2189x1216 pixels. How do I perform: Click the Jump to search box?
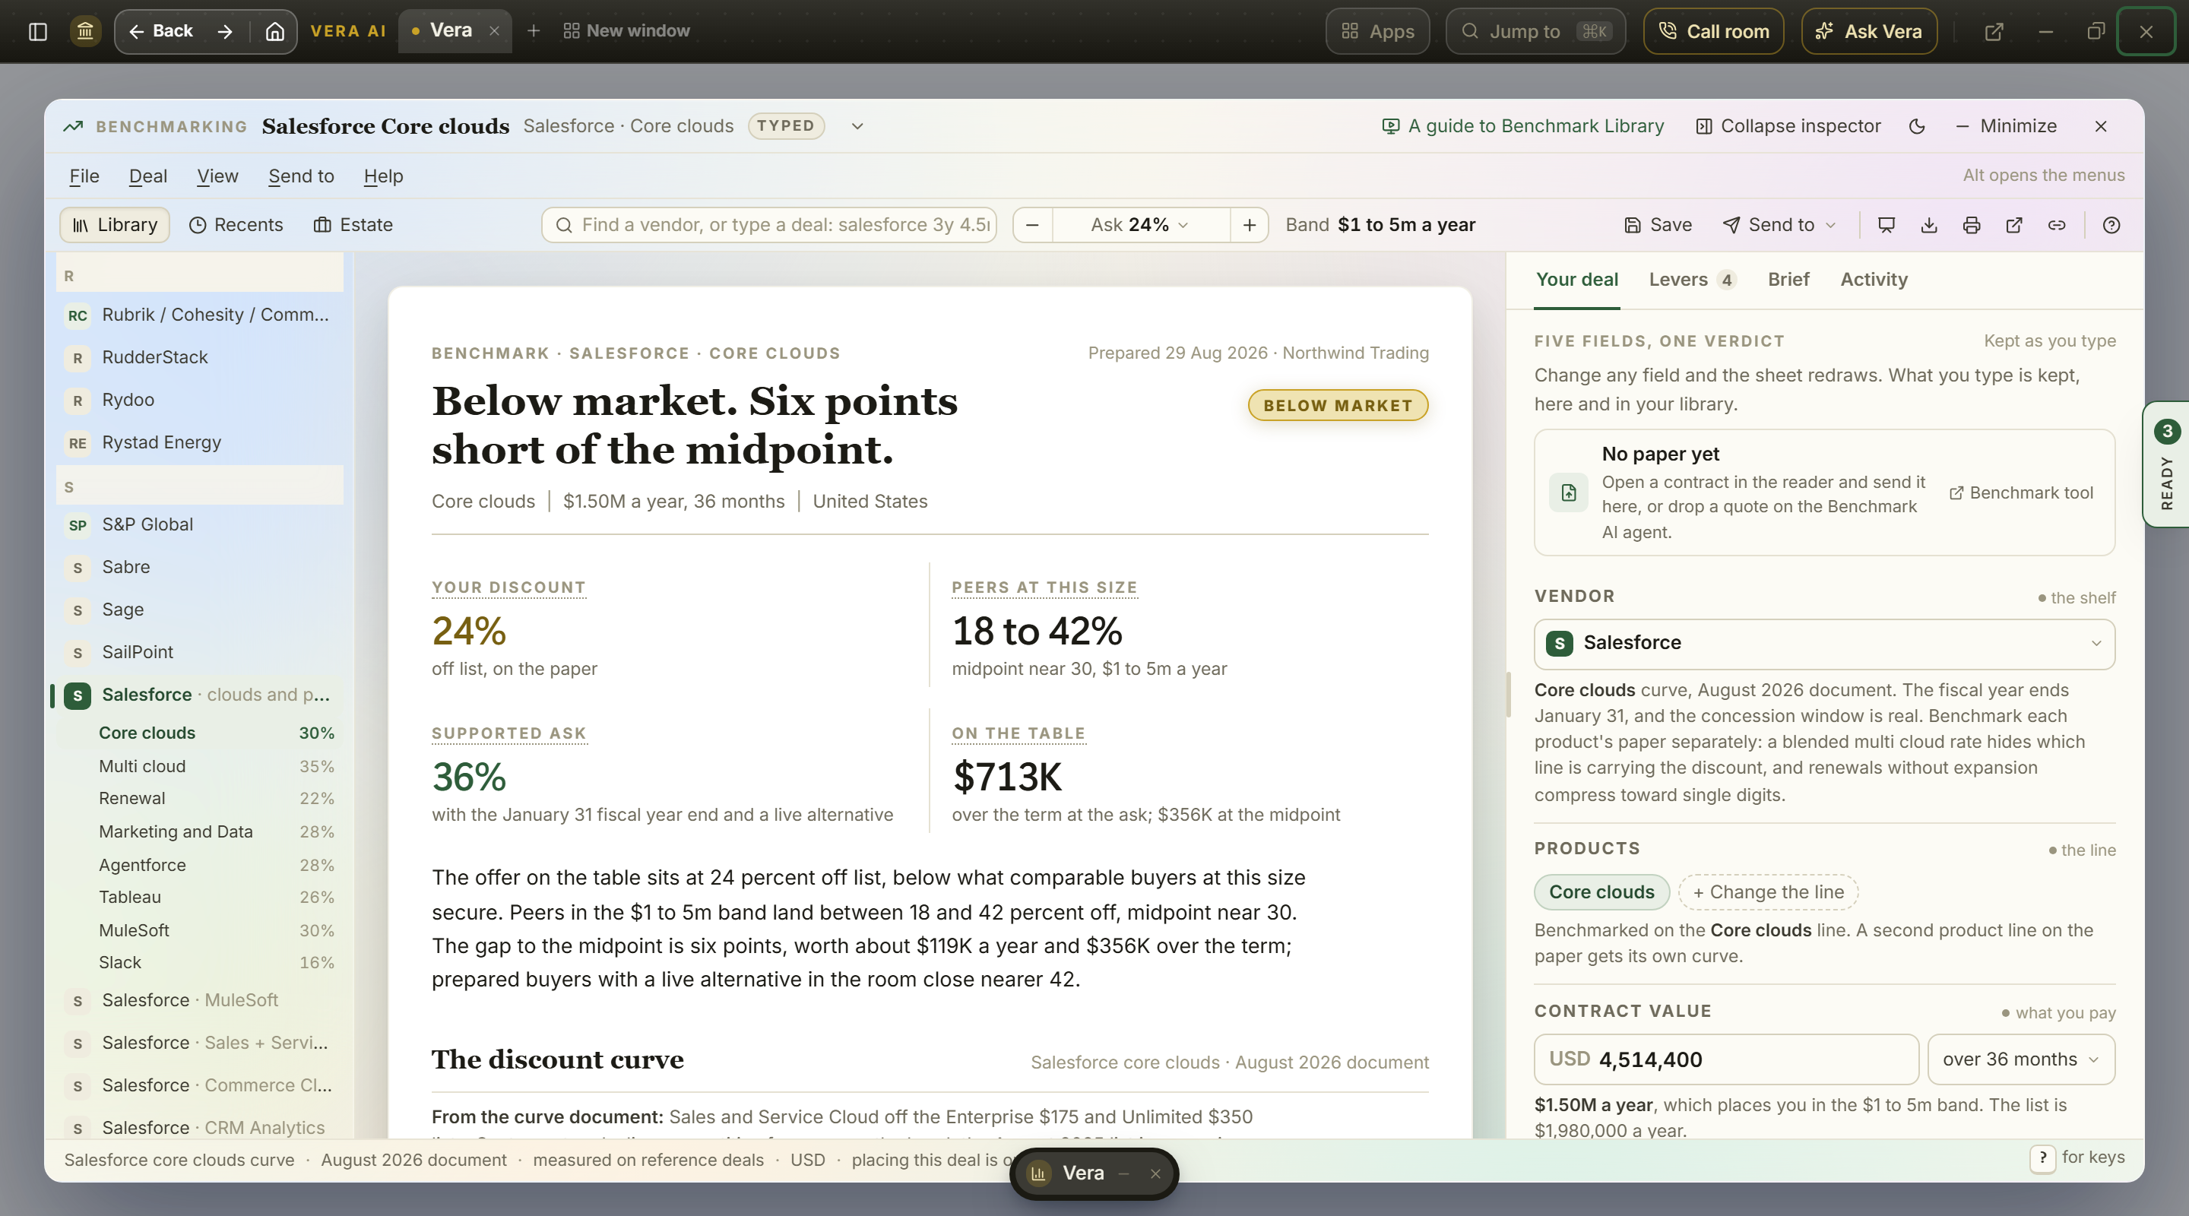pos(1535,31)
